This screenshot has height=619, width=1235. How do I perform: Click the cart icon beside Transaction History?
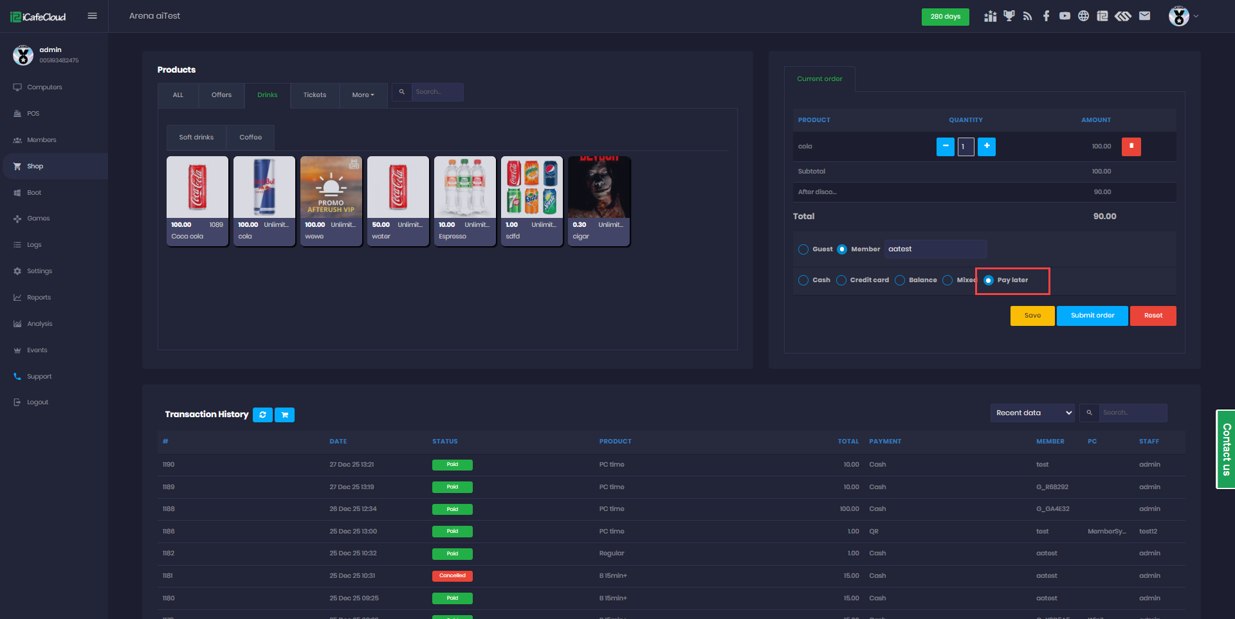click(x=284, y=415)
